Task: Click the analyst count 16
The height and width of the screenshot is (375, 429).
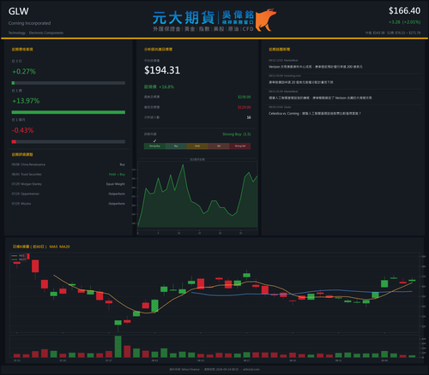Action: pyautogui.click(x=249, y=117)
